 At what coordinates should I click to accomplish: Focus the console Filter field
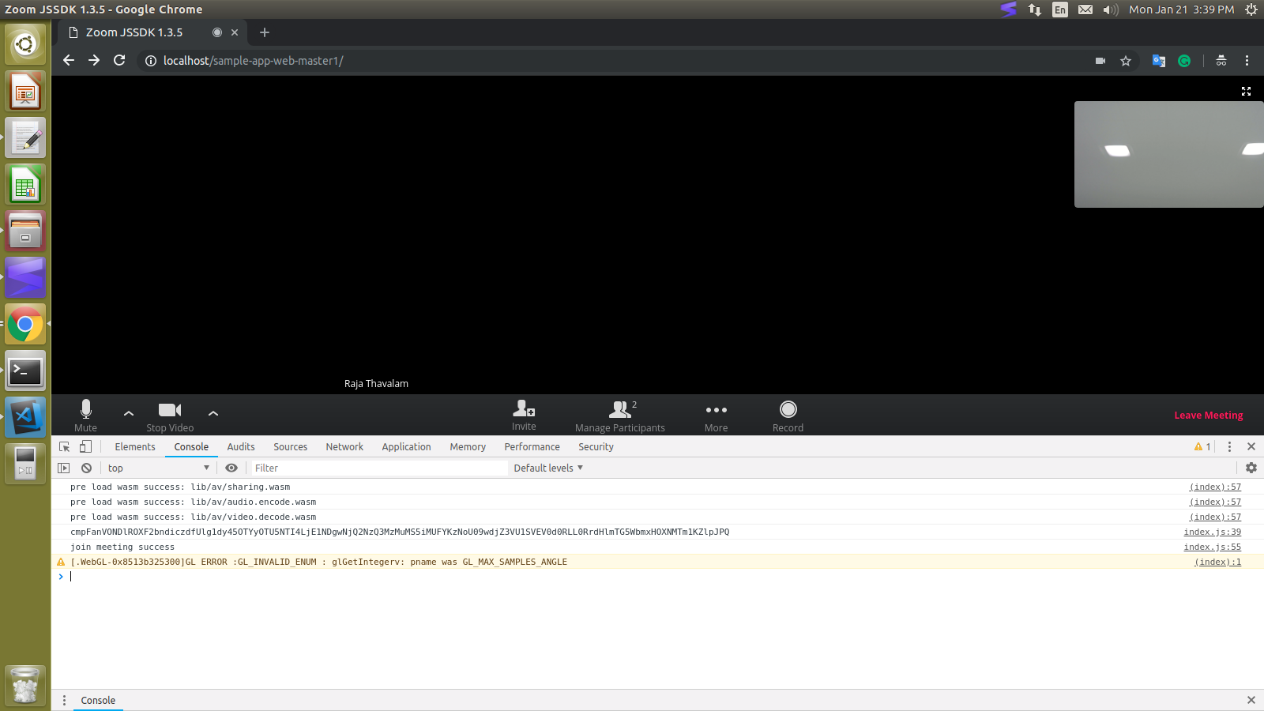[379, 468]
